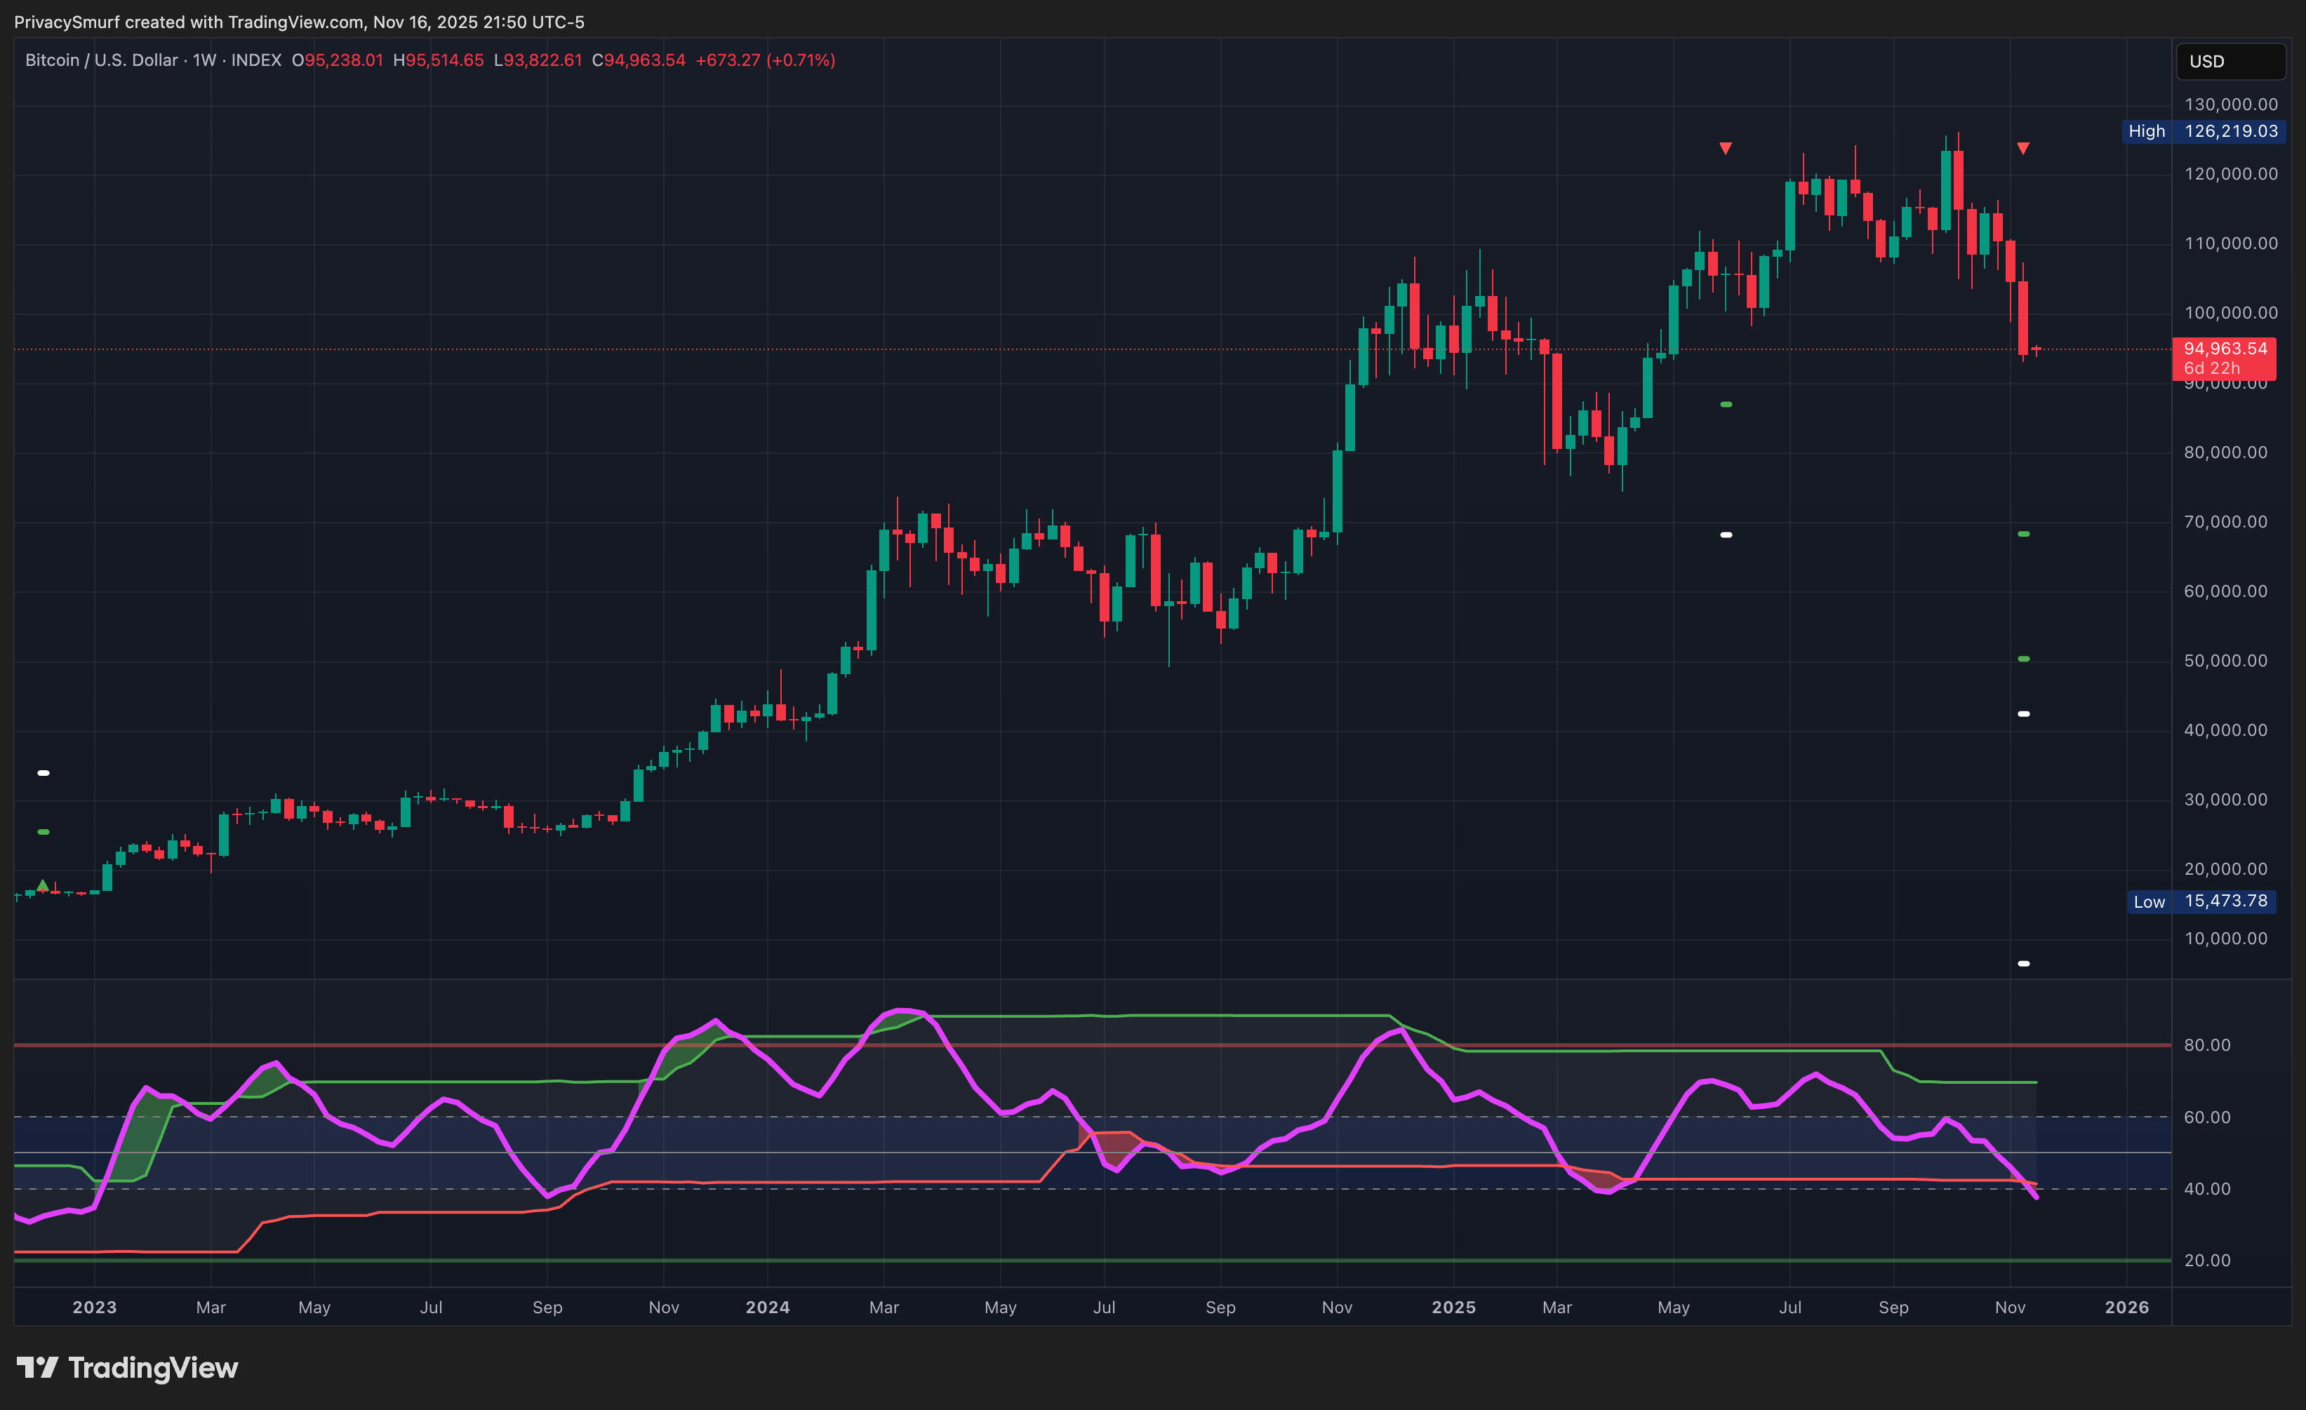Click the red down-triangle marker above November 2025
Screen dimensions: 2306x1410
(2023, 148)
